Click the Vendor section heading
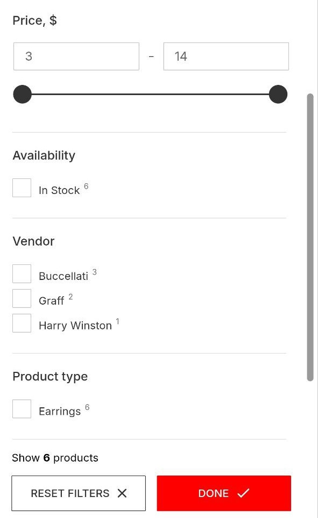The image size is (318, 518). [x=33, y=241]
